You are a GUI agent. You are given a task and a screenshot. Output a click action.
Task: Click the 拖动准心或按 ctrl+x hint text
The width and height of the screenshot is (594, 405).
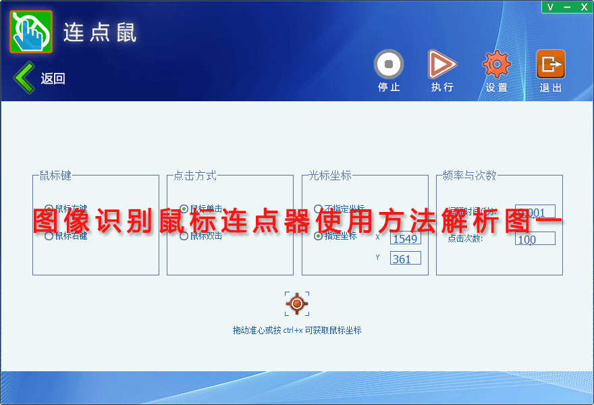tap(297, 330)
